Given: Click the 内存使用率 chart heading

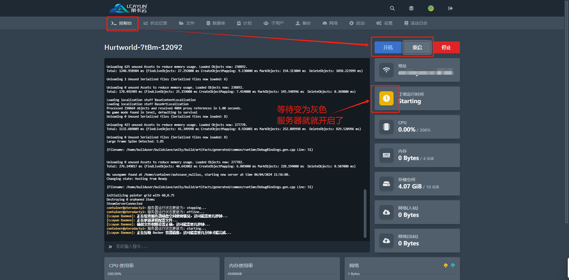Looking at the screenshot, I should point(241,265).
